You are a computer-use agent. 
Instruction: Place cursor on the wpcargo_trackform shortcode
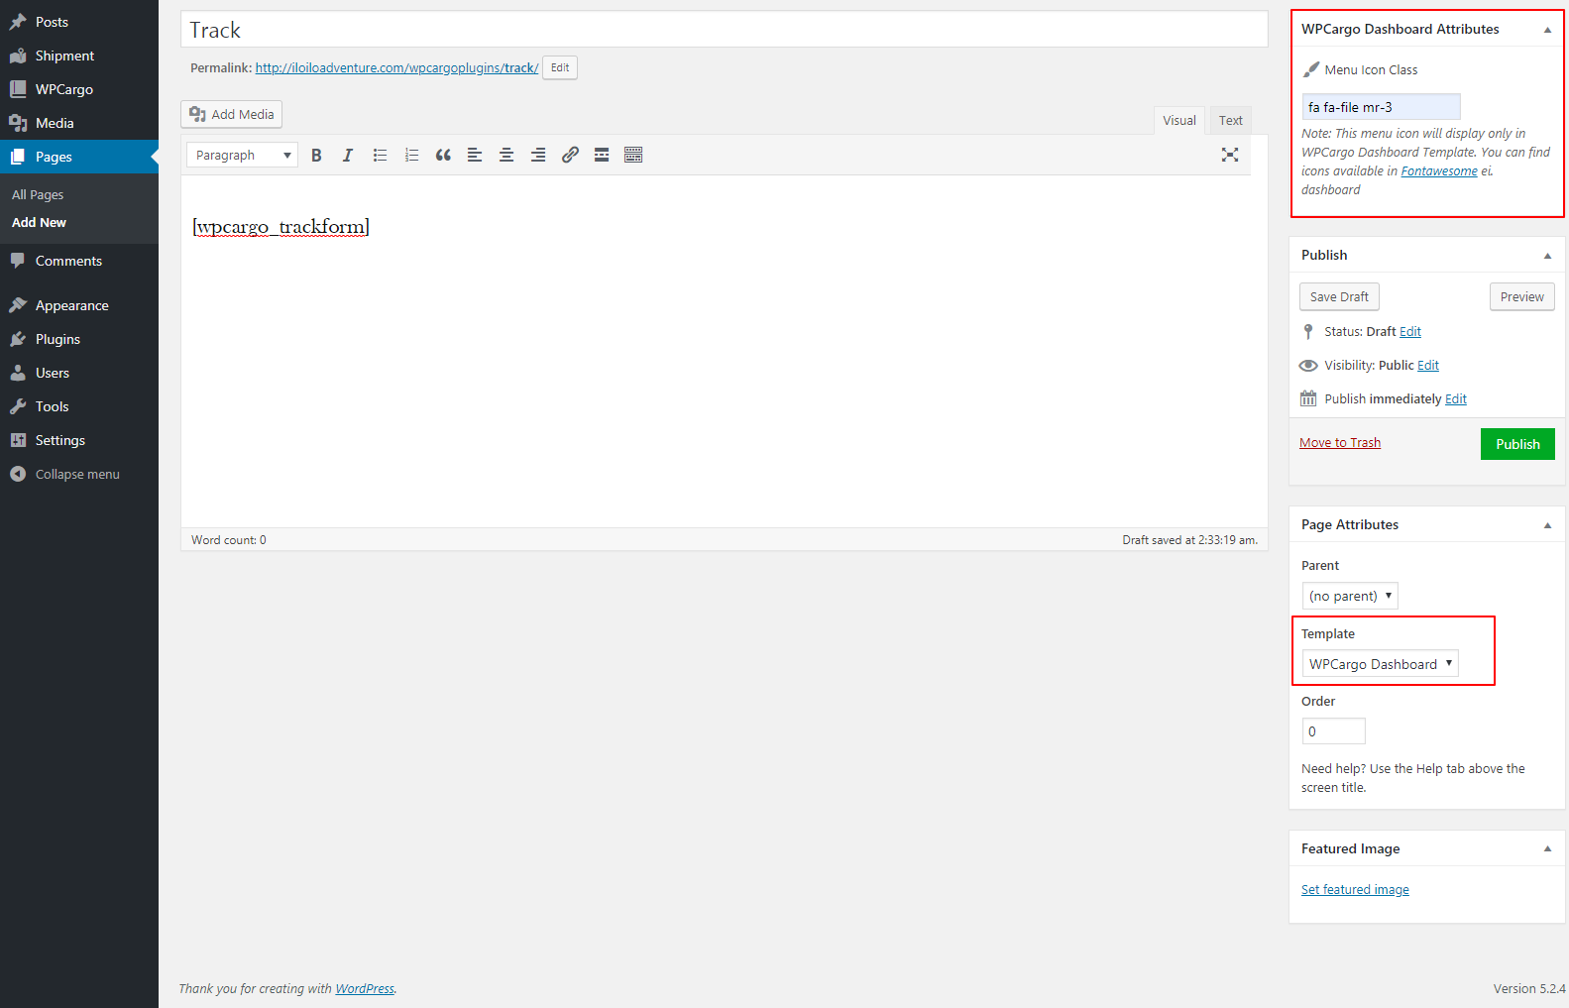click(x=280, y=227)
